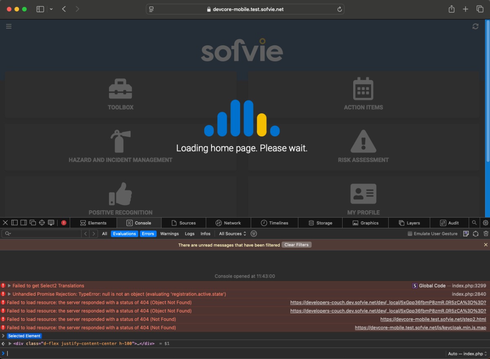Dismiss the filtered messages banner
Viewport: 490px width, 359px height.
coord(486,245)
